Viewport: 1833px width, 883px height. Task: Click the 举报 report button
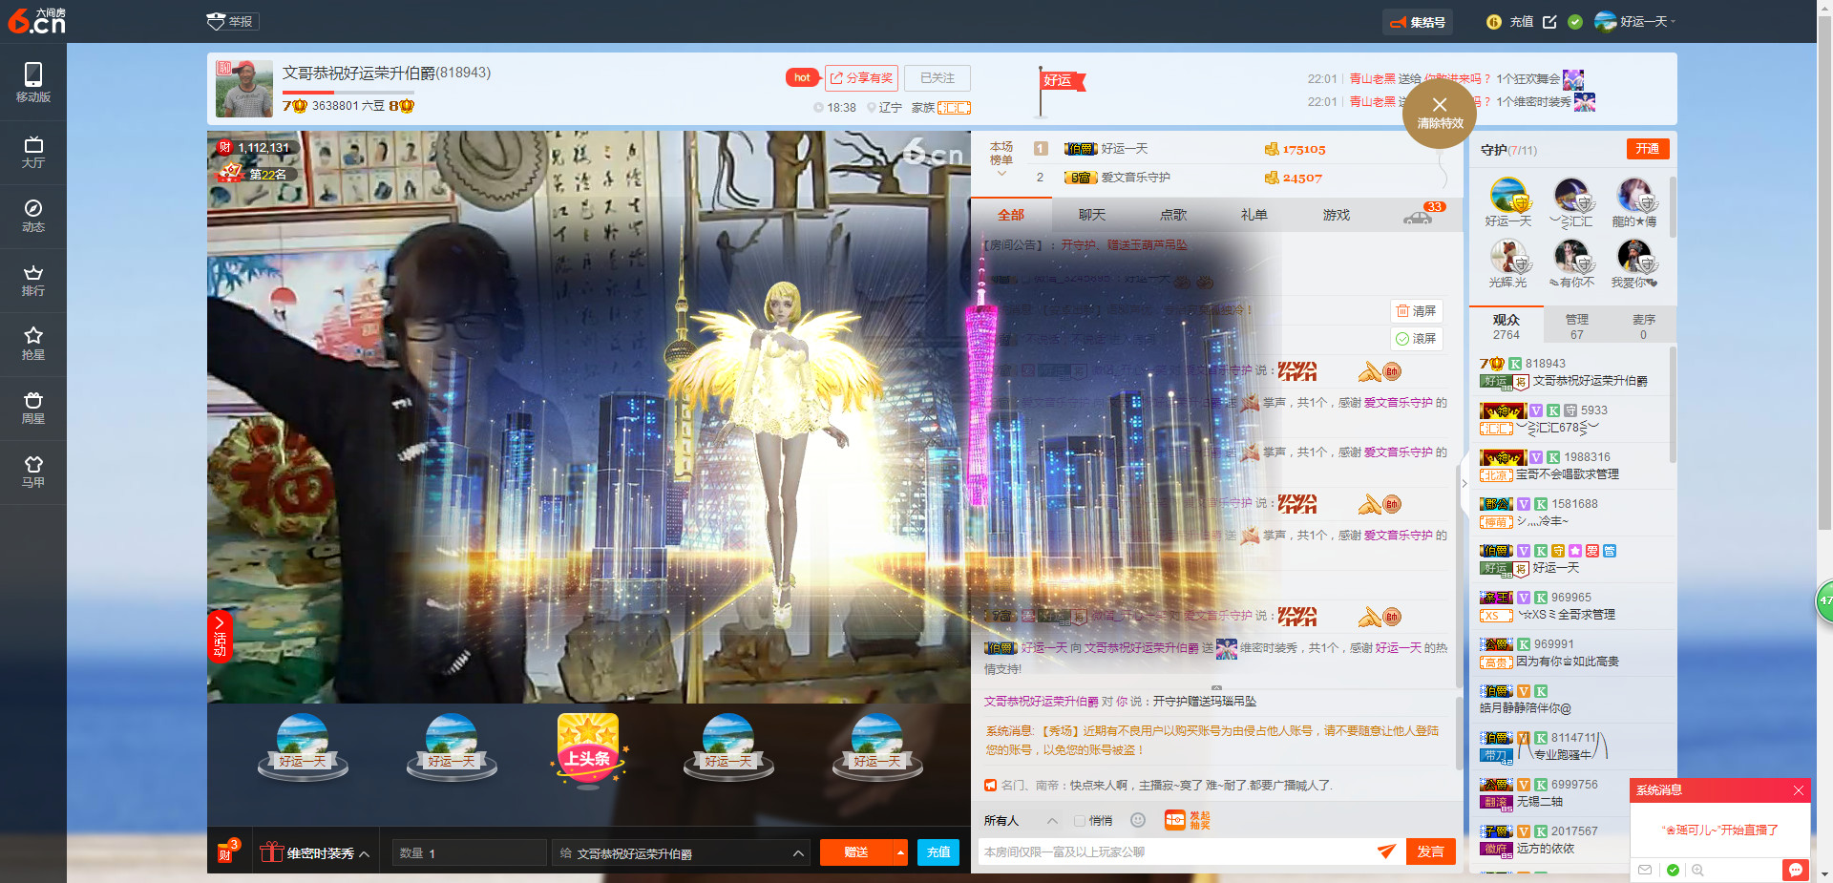click(232, 21)
